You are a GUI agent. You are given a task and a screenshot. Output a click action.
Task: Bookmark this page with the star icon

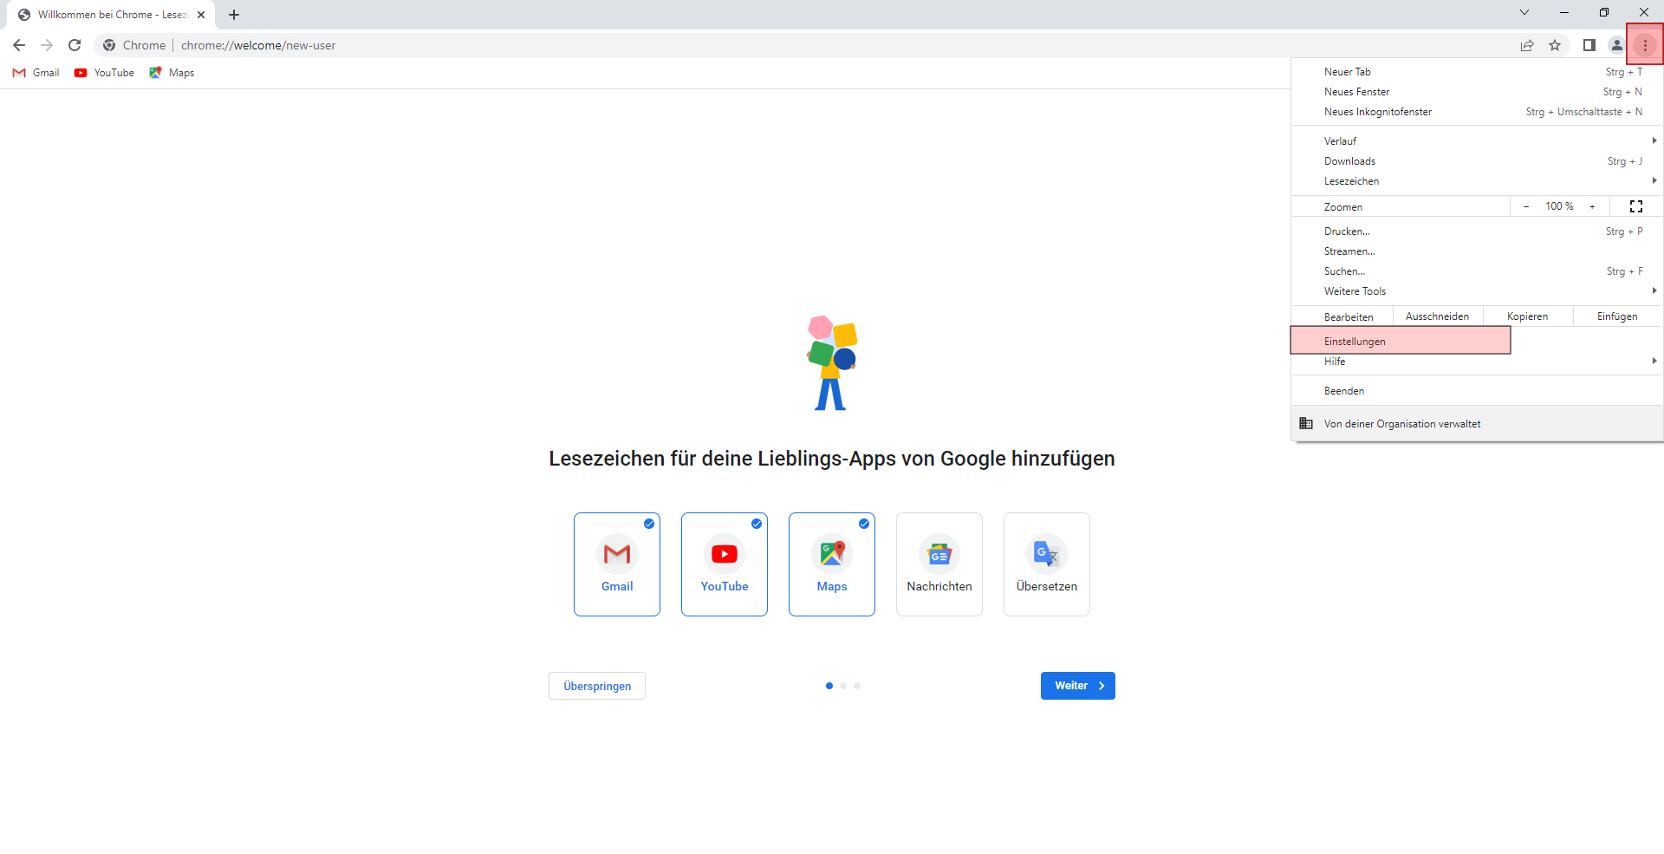(x=1555, y=45)
